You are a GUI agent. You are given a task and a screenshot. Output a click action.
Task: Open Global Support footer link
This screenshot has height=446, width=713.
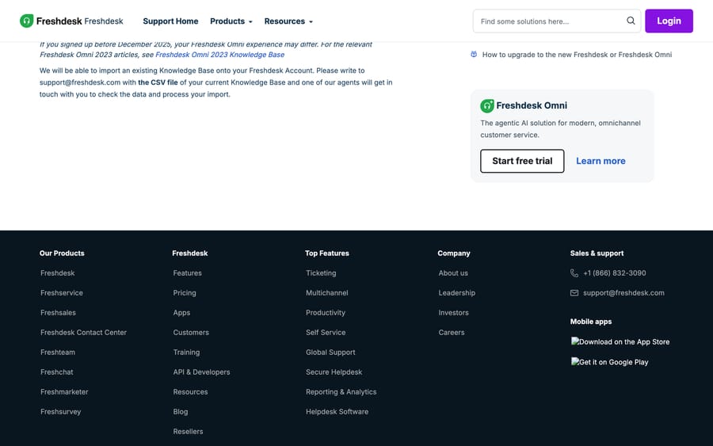pyautogui.click(x=330, y=353)
